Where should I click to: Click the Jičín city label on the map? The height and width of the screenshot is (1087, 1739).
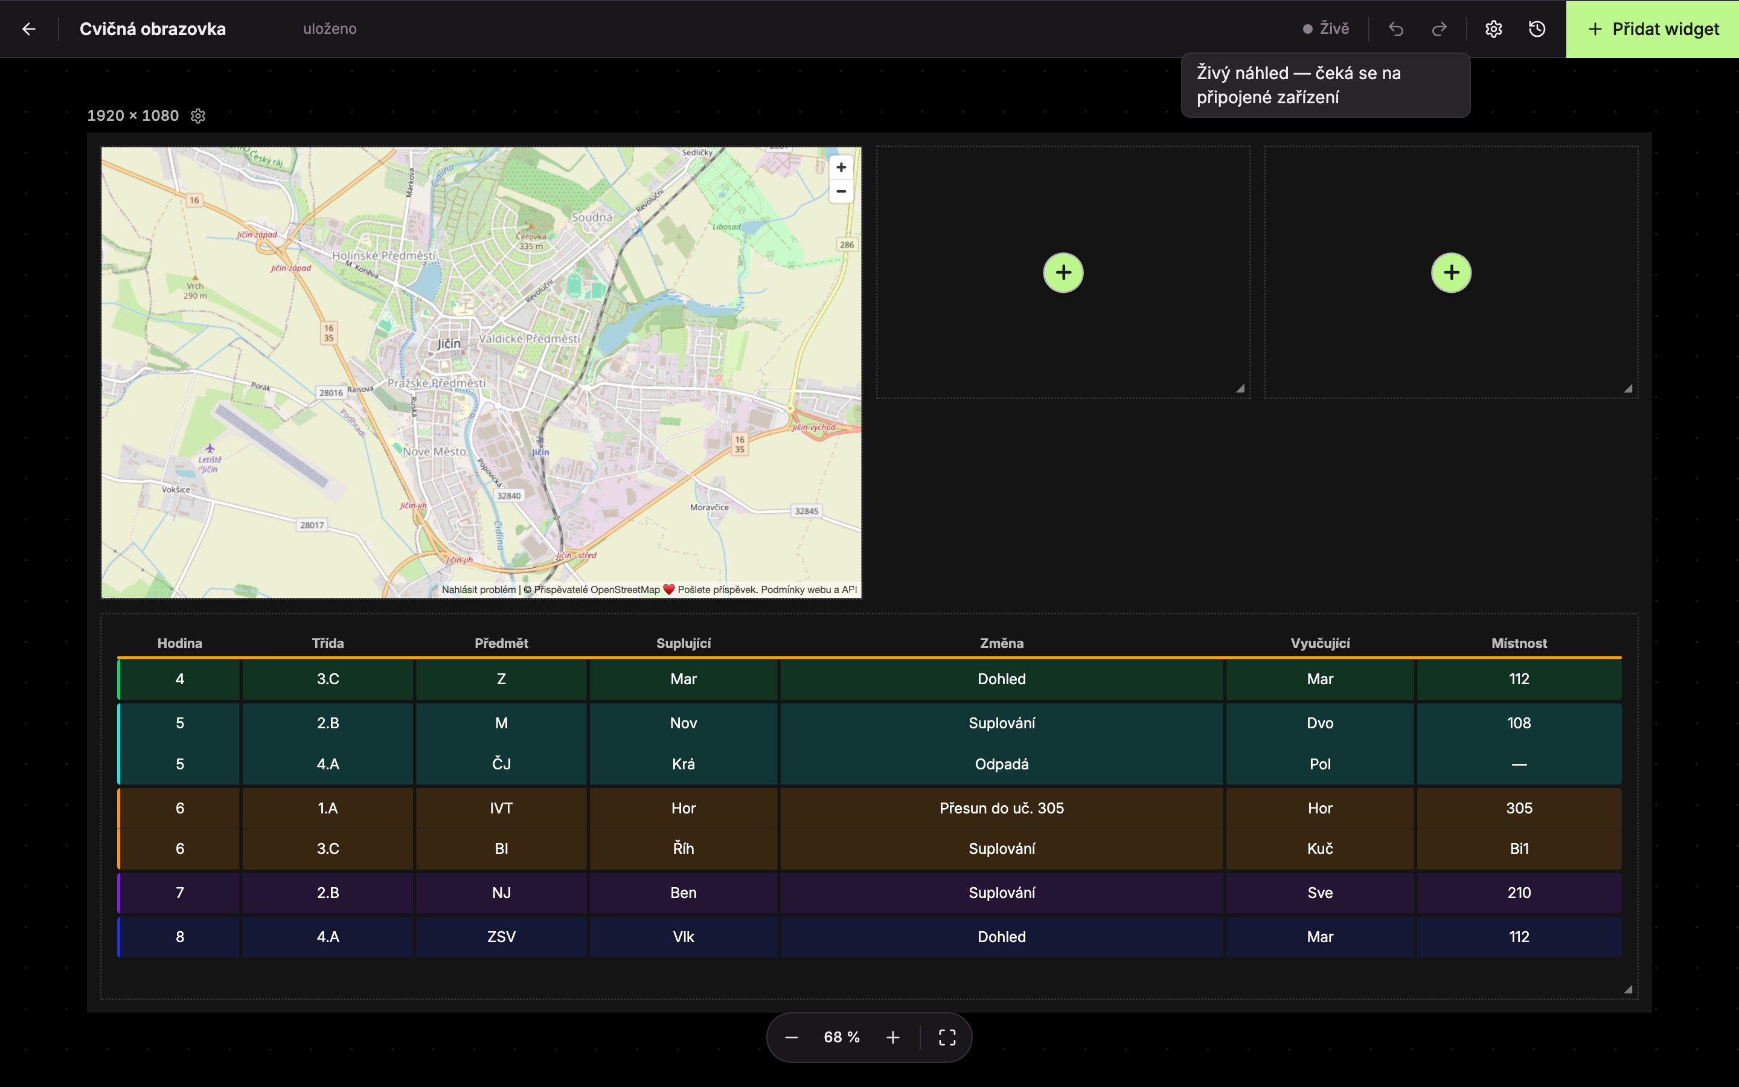point(449,344)
